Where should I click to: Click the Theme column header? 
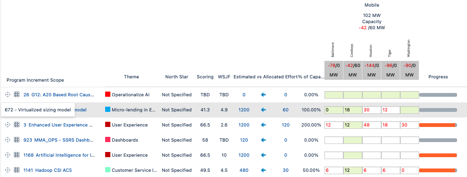(x=131, y=76)
